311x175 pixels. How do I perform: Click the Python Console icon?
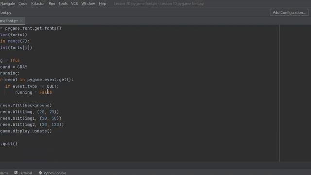click(x=40, y=173)
